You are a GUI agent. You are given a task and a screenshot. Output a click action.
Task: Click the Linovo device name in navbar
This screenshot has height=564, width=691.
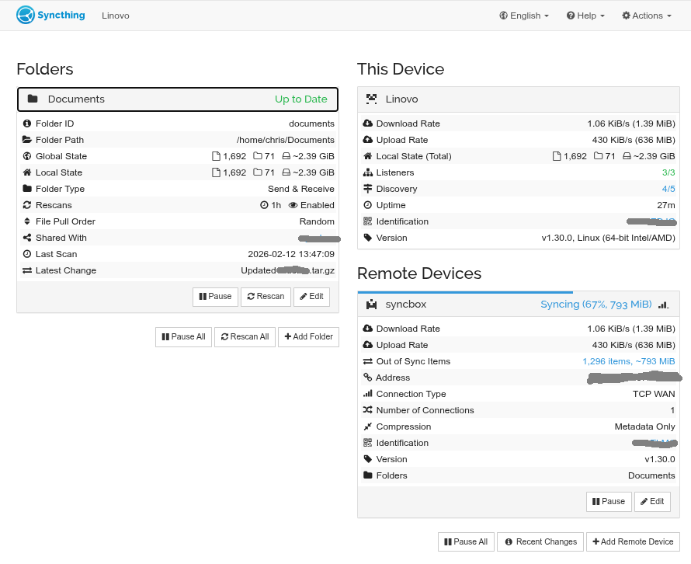pyautogui.click(x=116, y=16)
